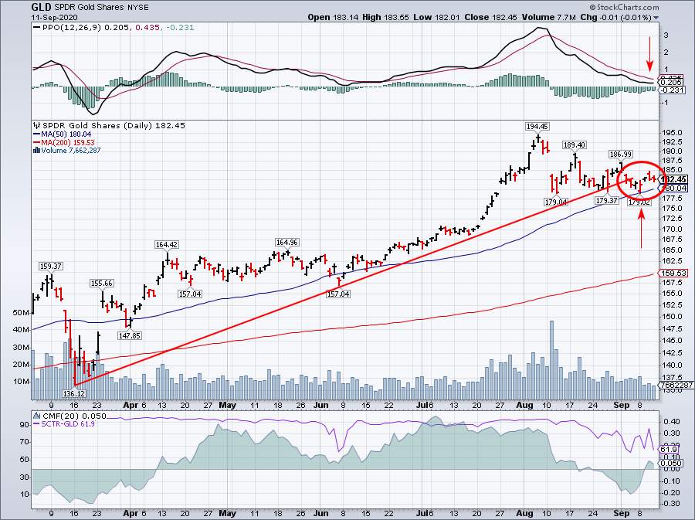Click the 194.45 peak price label
This screenshot has height=520, width=695.
(537, 127)
